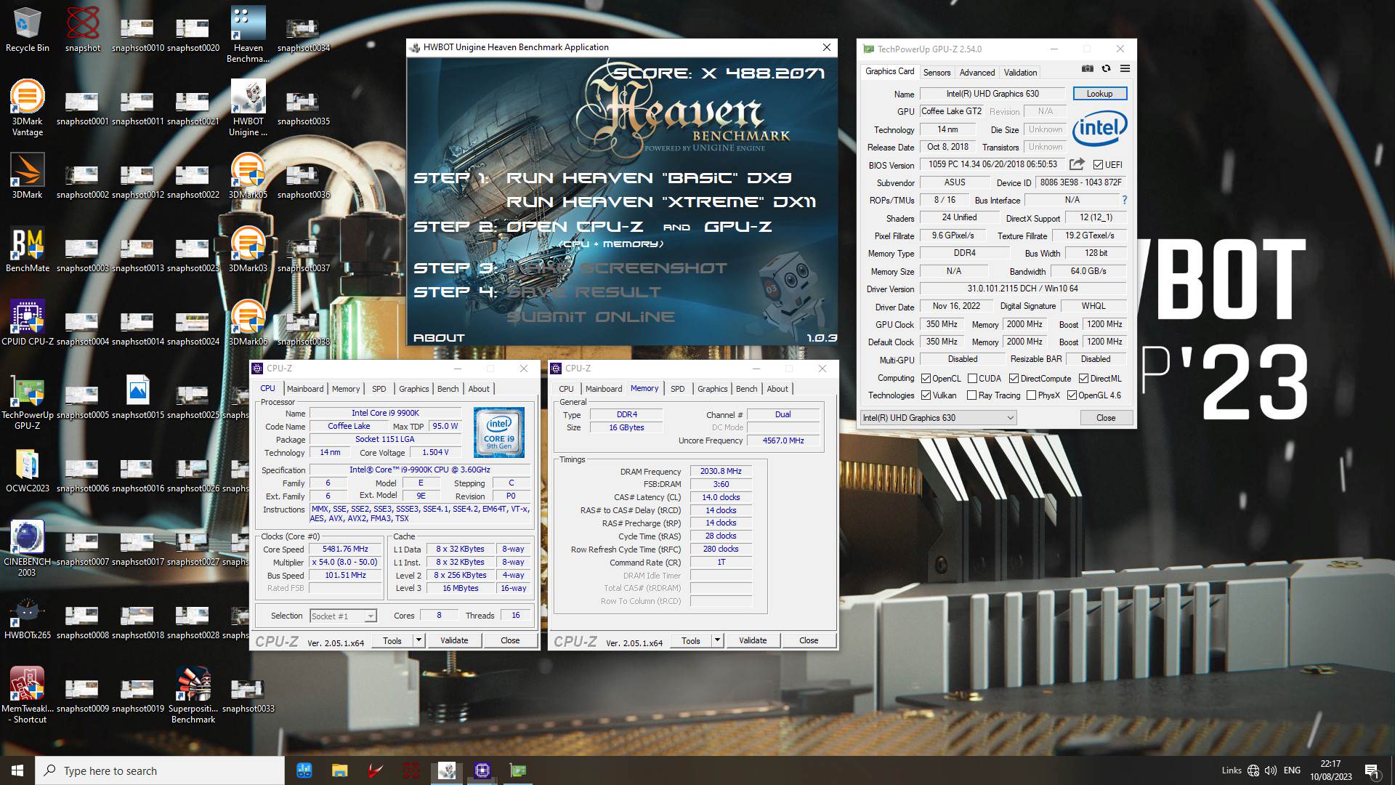The image size is (1395, 785).
Task: Open the GPU selection dropdown in GPU-Z
Action: point(938,418)
